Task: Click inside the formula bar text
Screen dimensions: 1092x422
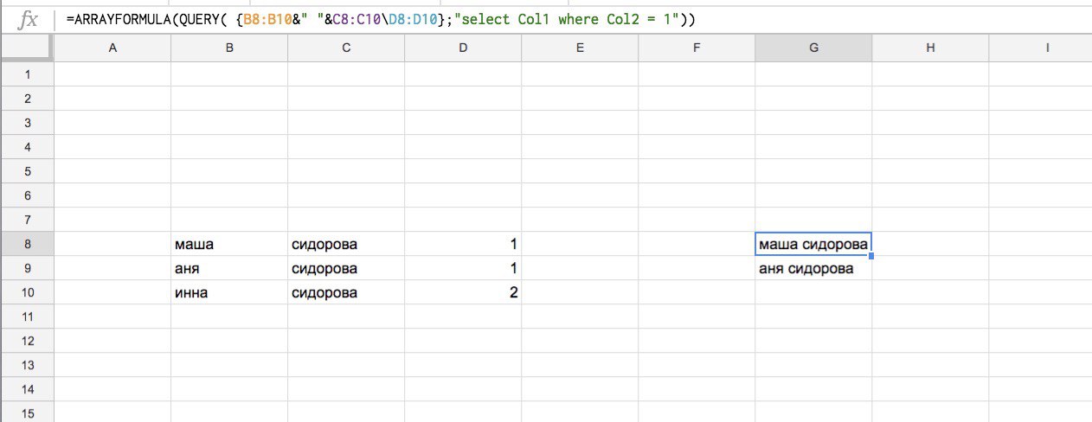Action: pyautogui.click(x=381, y=19)
